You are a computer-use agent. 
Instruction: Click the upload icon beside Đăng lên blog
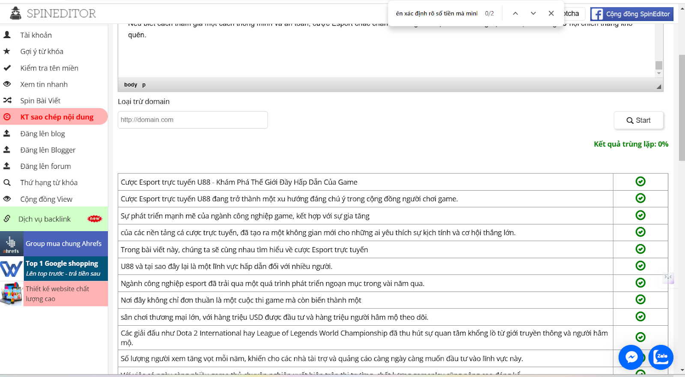(x=7, y=133)
